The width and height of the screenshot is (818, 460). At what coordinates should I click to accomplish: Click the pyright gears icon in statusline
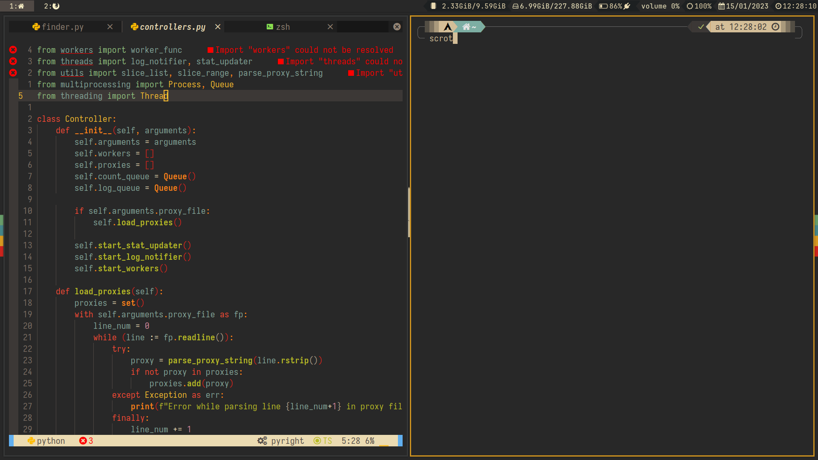click(262, 441)
